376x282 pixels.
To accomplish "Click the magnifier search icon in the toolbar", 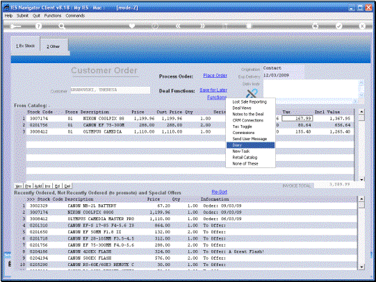I will (x=62, y=26).
